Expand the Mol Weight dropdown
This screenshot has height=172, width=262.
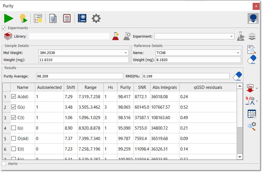[x=126, y=53]
